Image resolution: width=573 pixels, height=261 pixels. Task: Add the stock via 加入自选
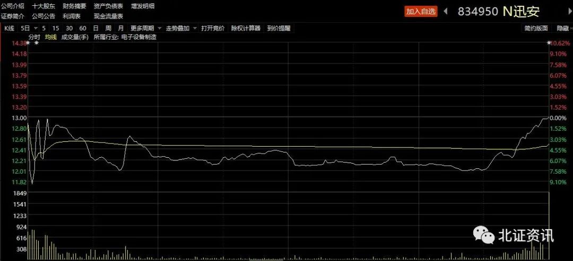point(421,12)
